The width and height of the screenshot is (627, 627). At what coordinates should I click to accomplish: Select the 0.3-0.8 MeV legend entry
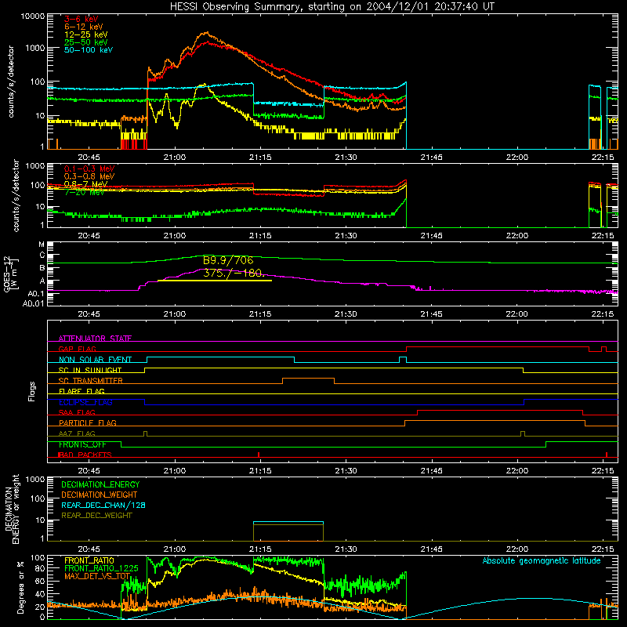click(89, 176)
